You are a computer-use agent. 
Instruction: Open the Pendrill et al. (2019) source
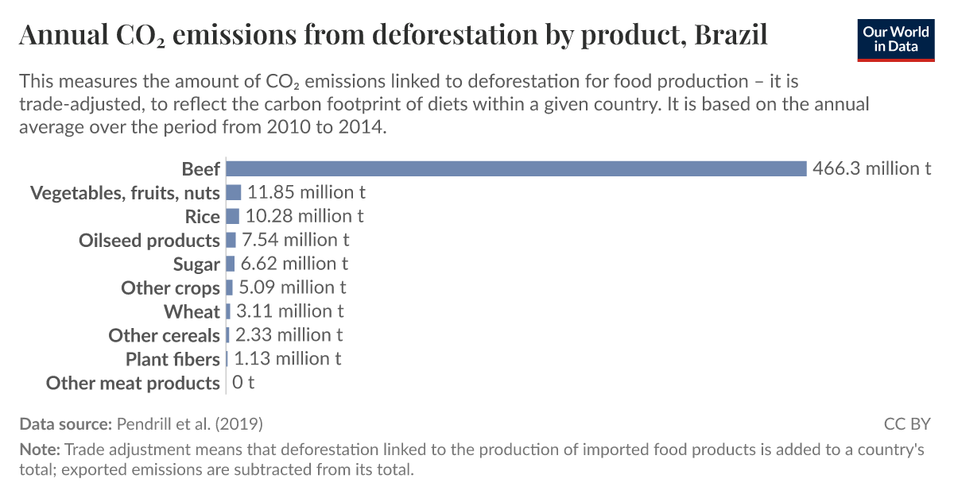click(x=189, y=423)
